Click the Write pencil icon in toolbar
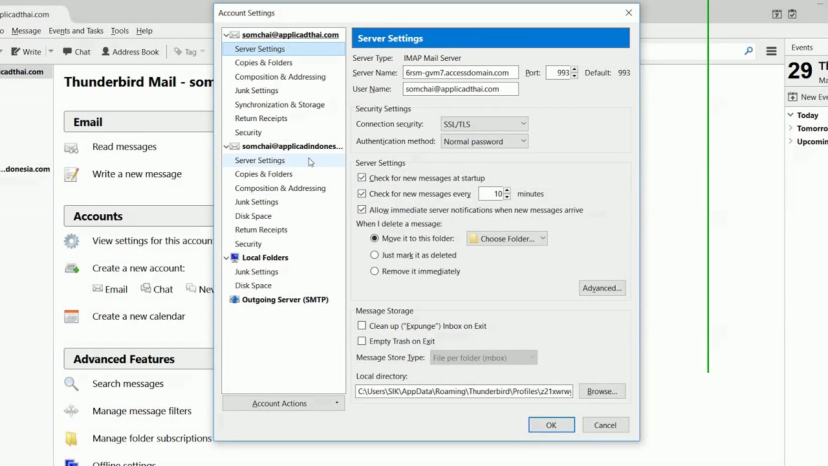 tap(14, 52)
